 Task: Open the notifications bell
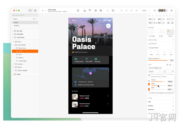coord(171,11)
